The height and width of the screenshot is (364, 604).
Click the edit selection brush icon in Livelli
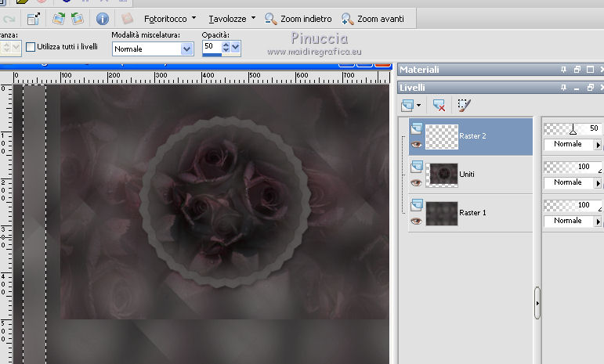click(x=465, y=104)
